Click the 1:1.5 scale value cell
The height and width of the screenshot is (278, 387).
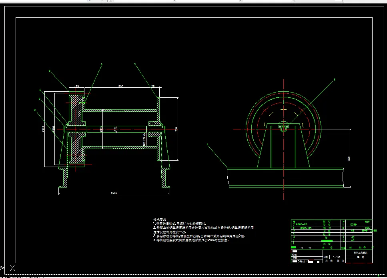[x=337, y=257]
